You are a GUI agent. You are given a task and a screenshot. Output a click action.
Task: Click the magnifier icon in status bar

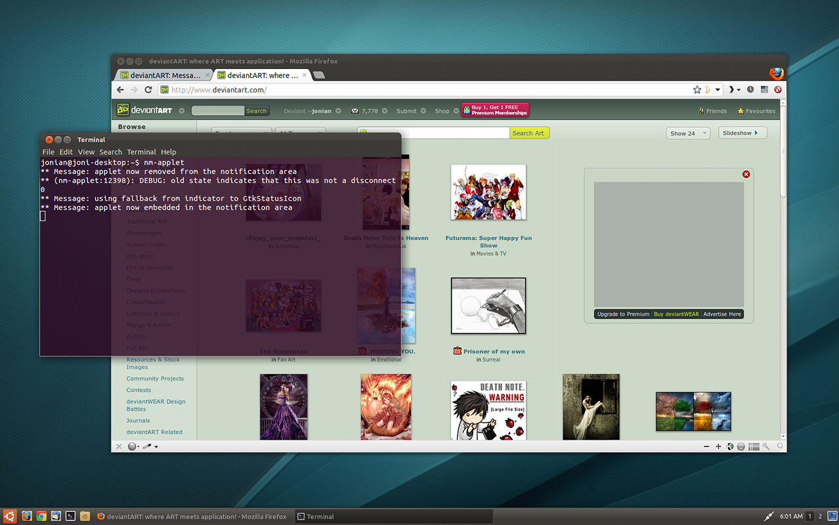[780, 447]
